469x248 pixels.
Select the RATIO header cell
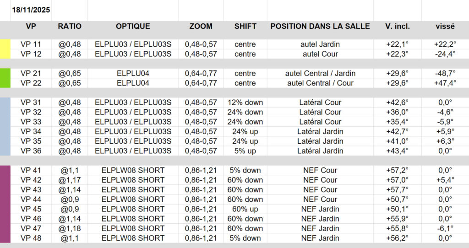tap(70, 27)
